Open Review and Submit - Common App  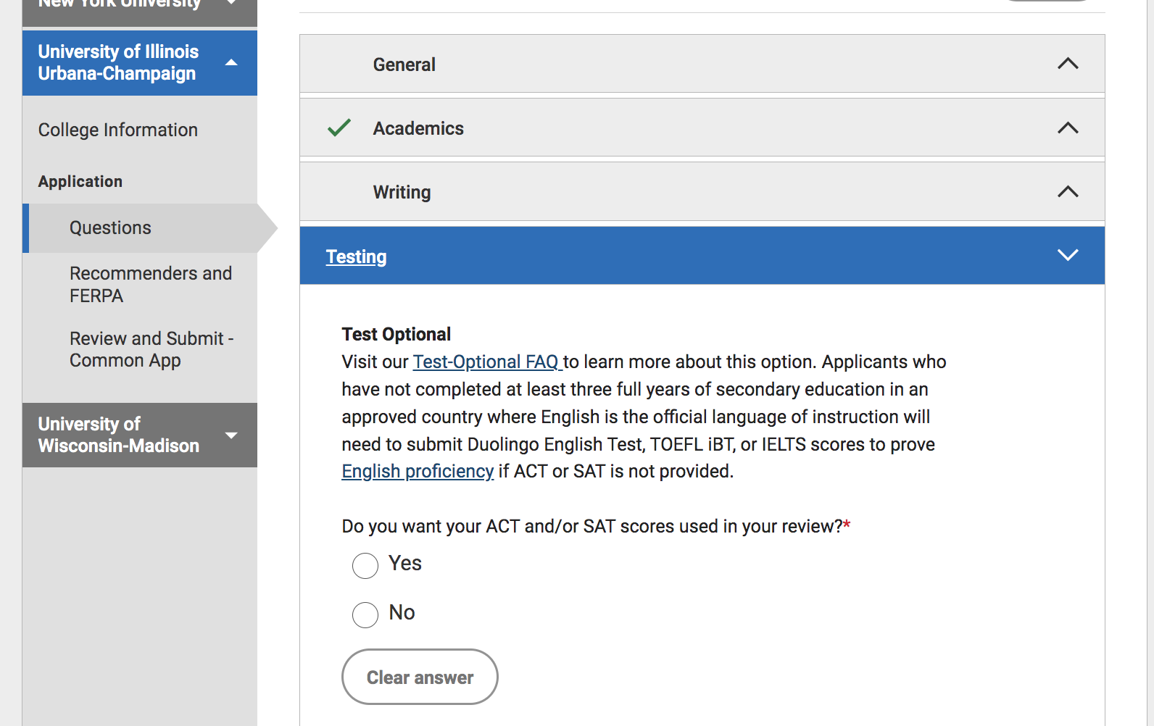[151, 349]
